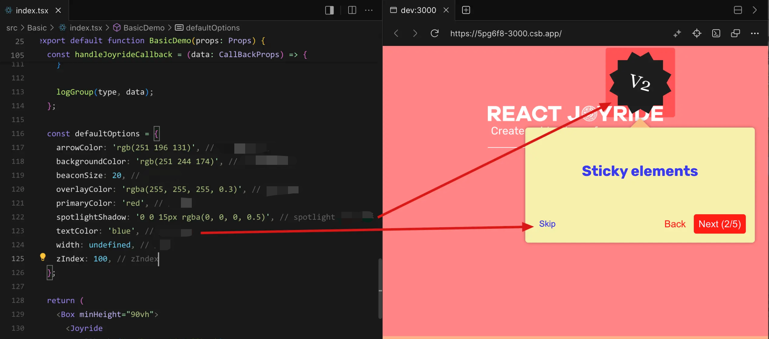The width and height of the screenshot is (769, 339).
Task: Click the Next (2/5) button
Action: (719, 224)
